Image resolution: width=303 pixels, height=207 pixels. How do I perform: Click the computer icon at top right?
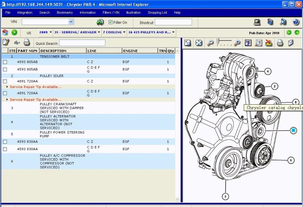257,22
